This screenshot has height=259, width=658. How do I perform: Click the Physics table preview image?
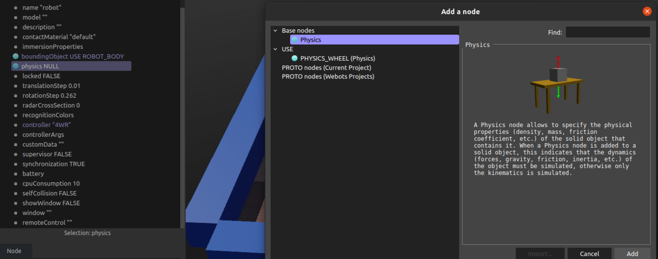click(556, 84)
